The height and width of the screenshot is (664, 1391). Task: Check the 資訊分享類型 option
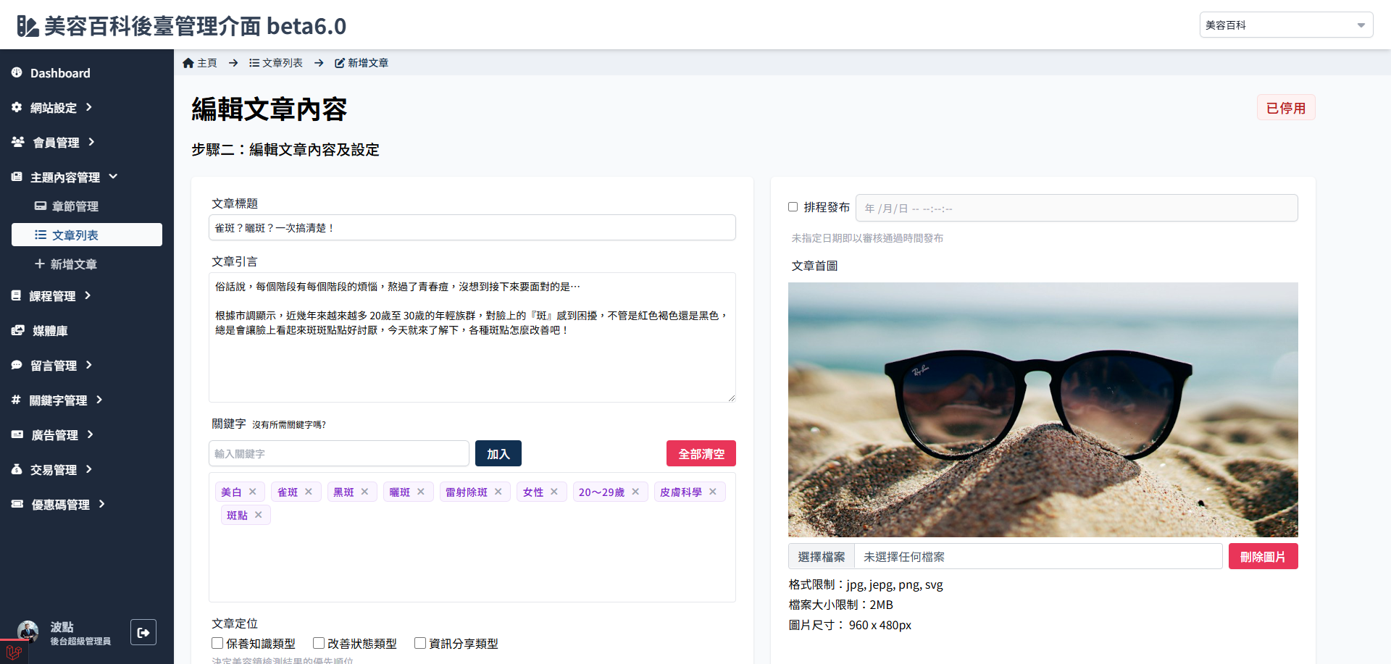tap(420, 643)
